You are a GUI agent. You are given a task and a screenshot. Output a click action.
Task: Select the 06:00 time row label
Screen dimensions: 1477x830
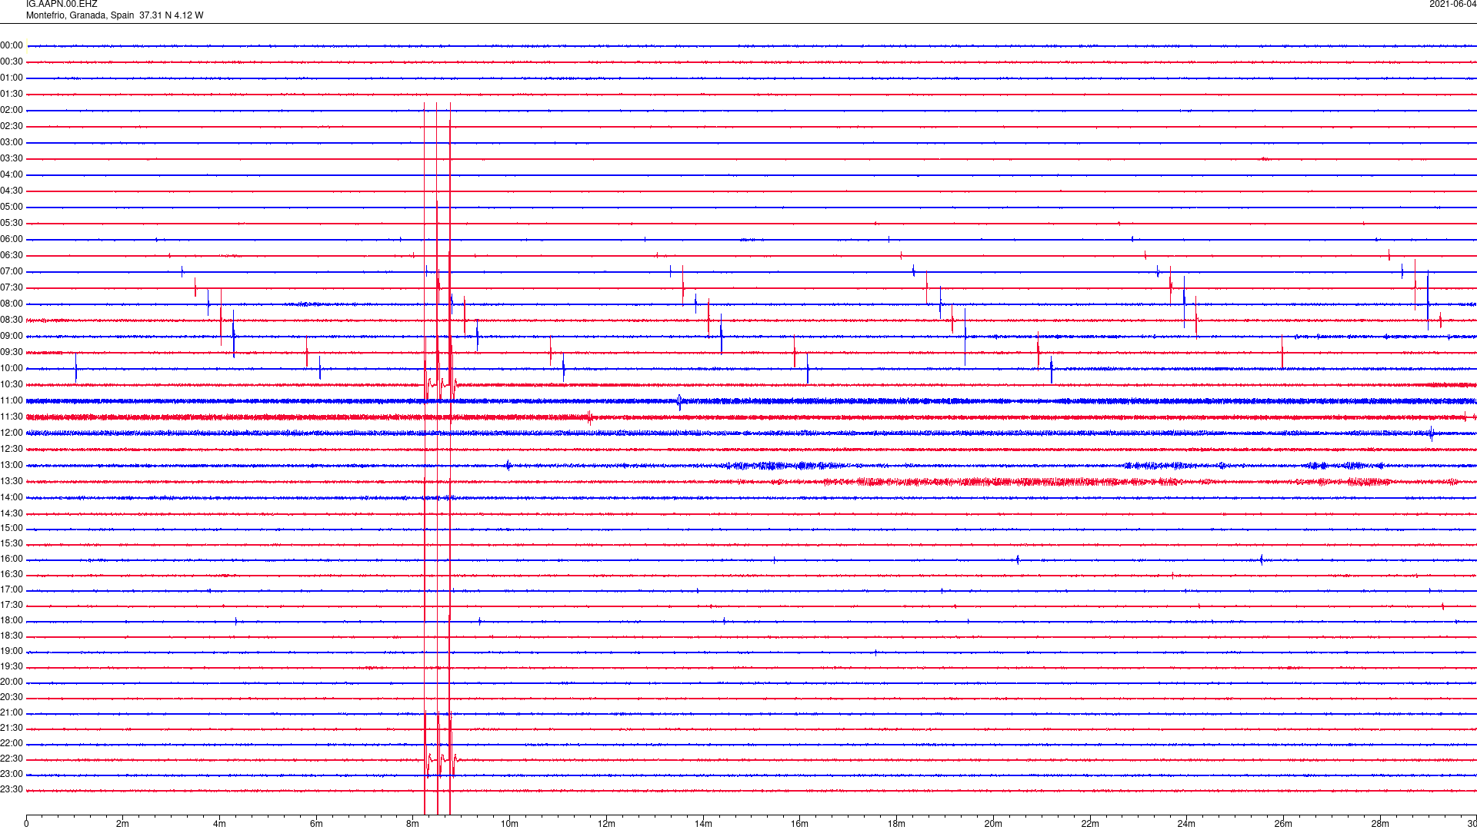pyautogui.click(x=12, y=240)
